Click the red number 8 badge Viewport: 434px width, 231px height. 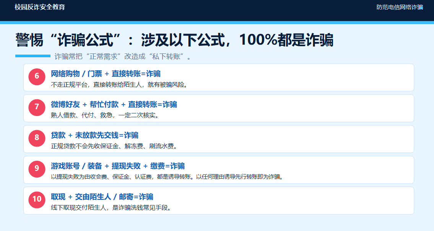(37, 138)
